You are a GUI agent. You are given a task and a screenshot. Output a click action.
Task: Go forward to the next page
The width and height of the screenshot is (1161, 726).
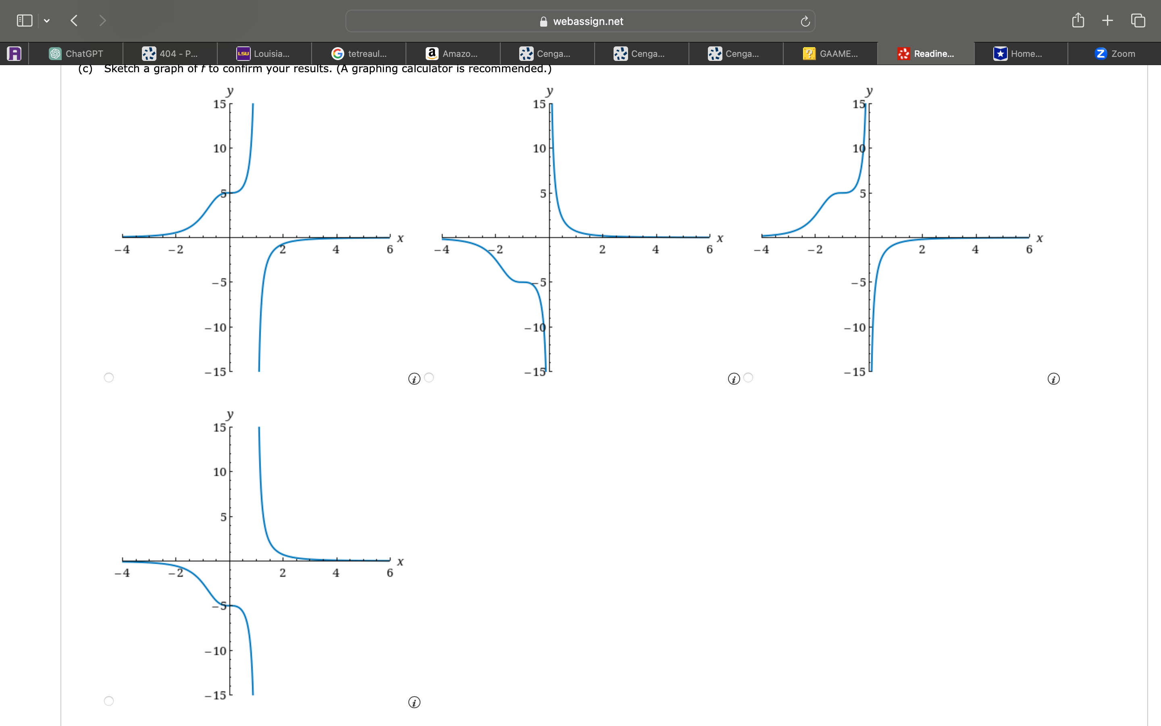coord(102,21)
